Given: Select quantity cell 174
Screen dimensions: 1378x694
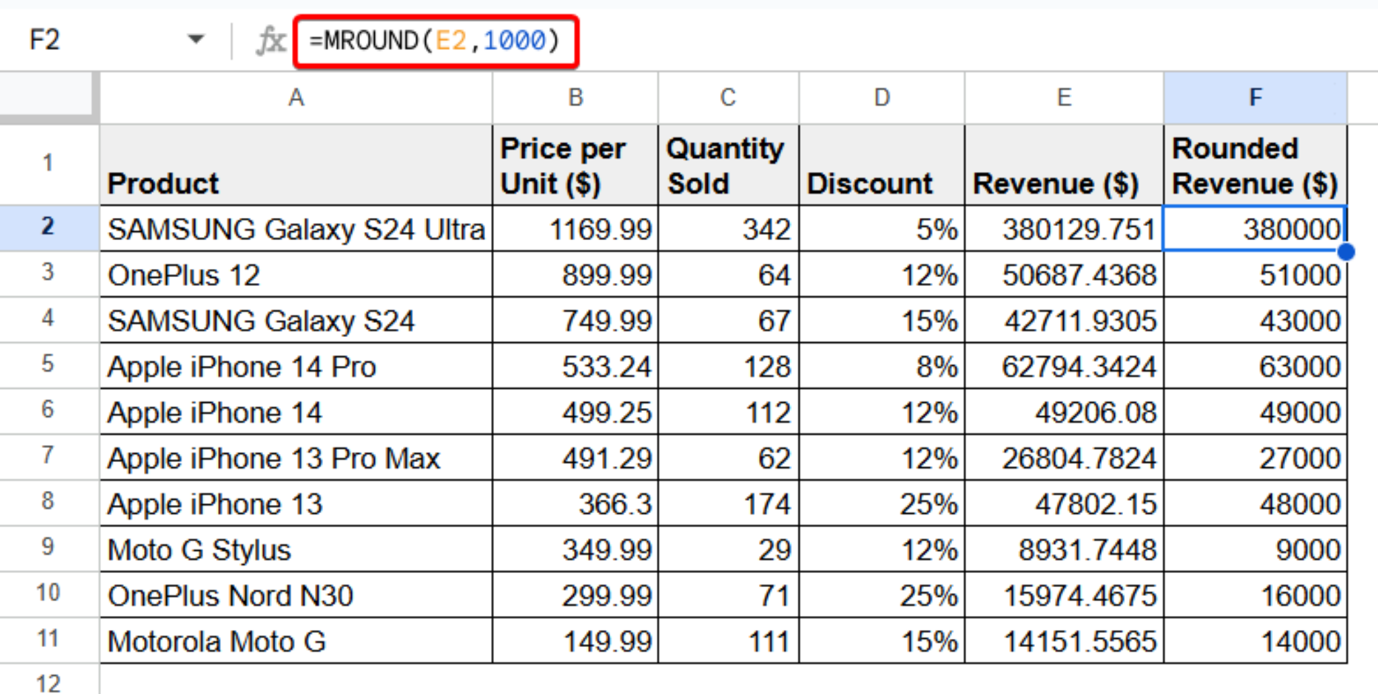Looking at the screenshot, I should pyautogui.click(x=729, y=503).
